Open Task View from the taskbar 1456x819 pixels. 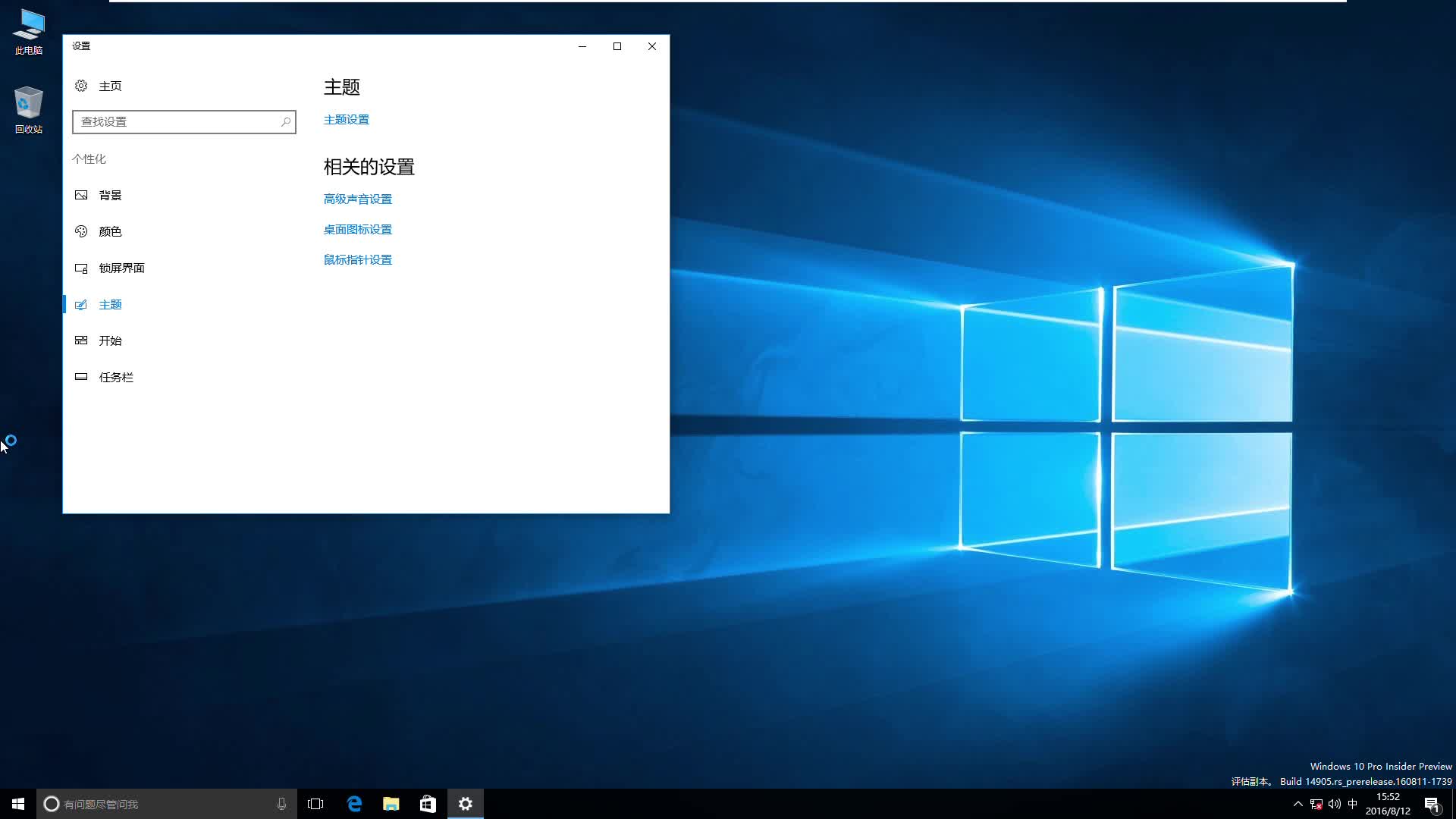click(x=315, y=804)
